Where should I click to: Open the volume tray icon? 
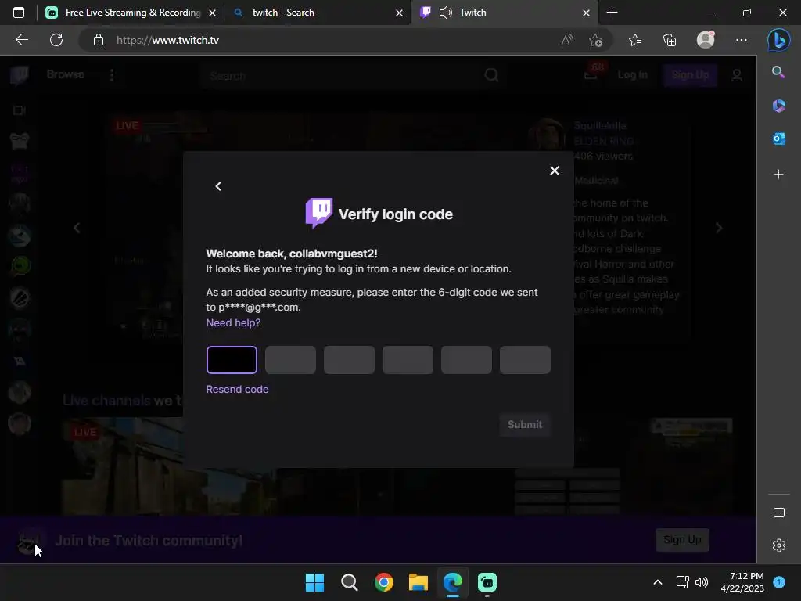tap(702, 582)
